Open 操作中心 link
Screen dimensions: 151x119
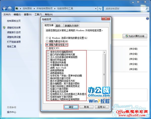[12, 112]
